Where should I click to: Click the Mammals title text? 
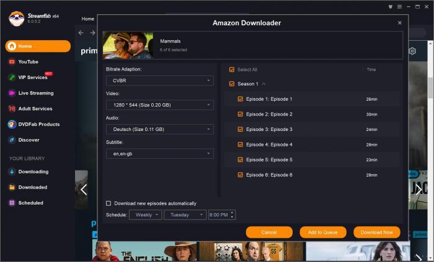(170, 41)
